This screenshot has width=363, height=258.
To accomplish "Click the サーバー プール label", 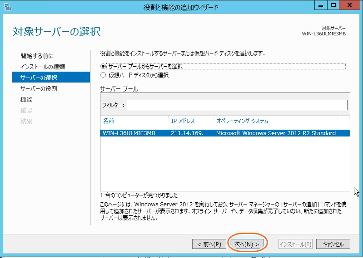I will point(119,89).
